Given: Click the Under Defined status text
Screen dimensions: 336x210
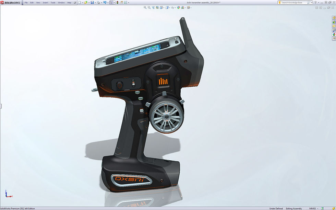Looking at the screenshot, I should coord(276,209).
